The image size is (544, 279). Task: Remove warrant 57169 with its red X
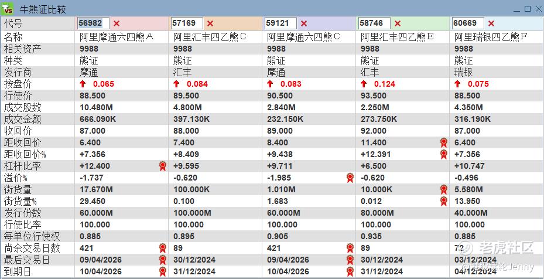[x=210, y=23]
